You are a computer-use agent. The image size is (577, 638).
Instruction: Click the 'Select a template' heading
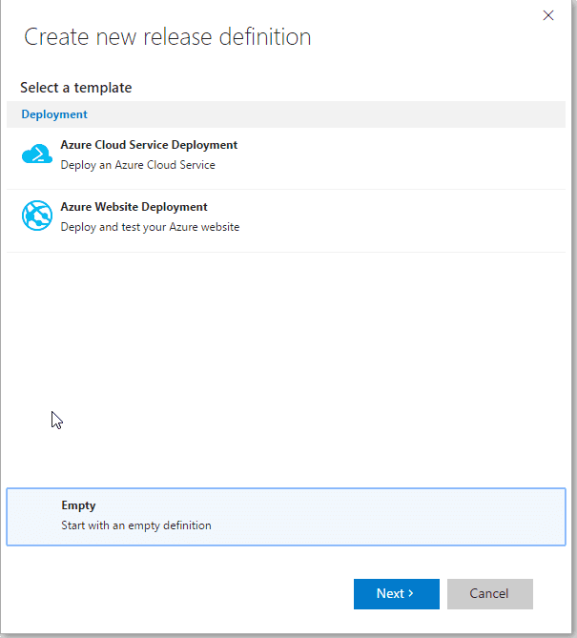76,88
